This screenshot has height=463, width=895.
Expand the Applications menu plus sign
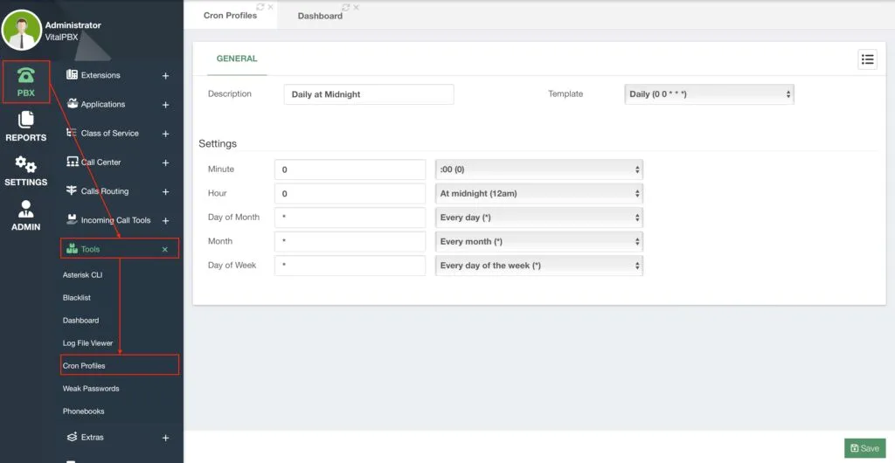165,105
